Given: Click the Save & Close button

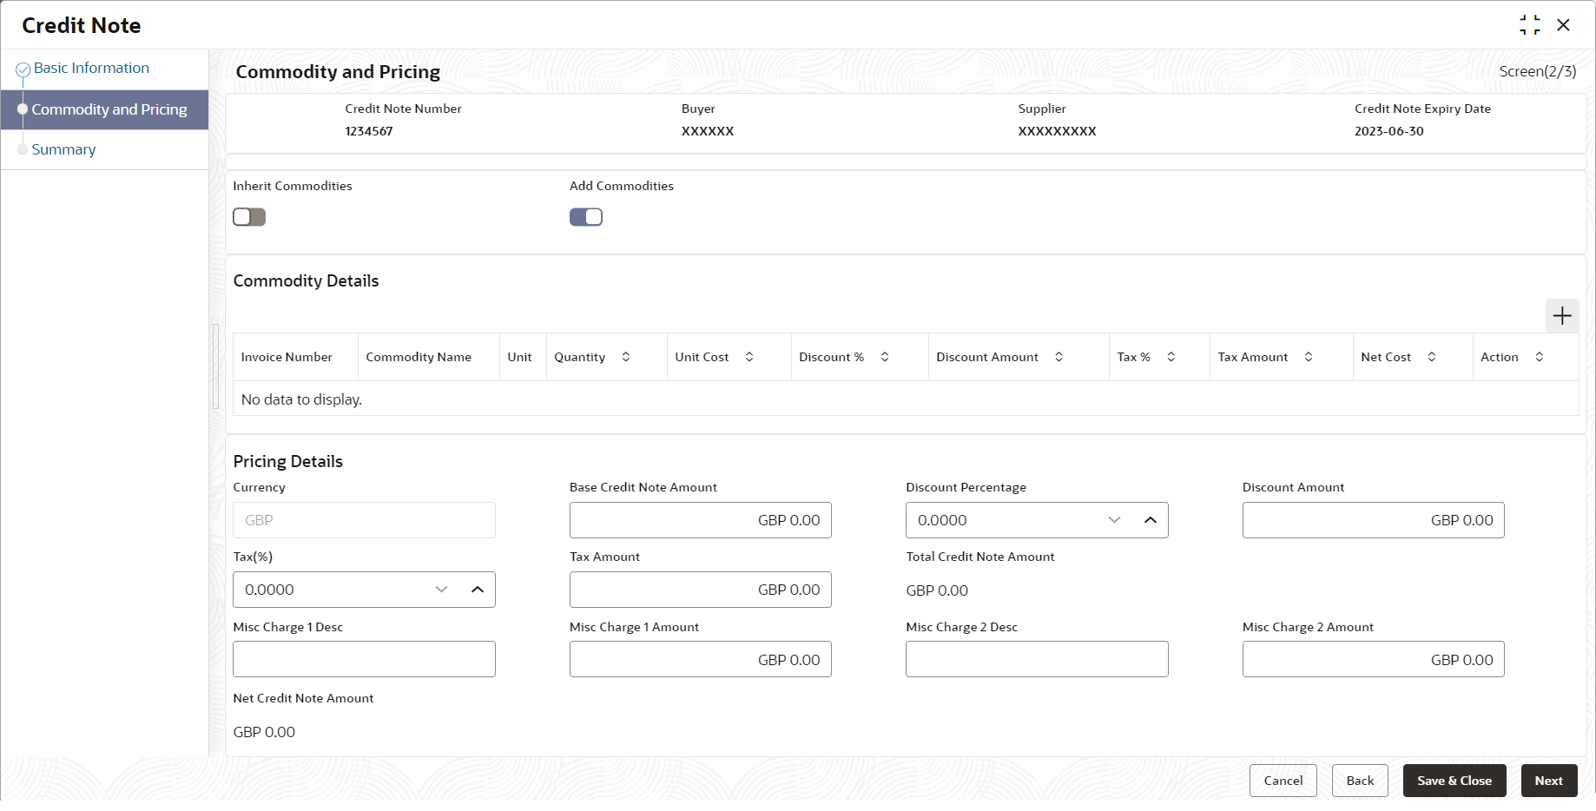Looking at the screenshot, I should pyautogui.click(x=1454, y=781).
